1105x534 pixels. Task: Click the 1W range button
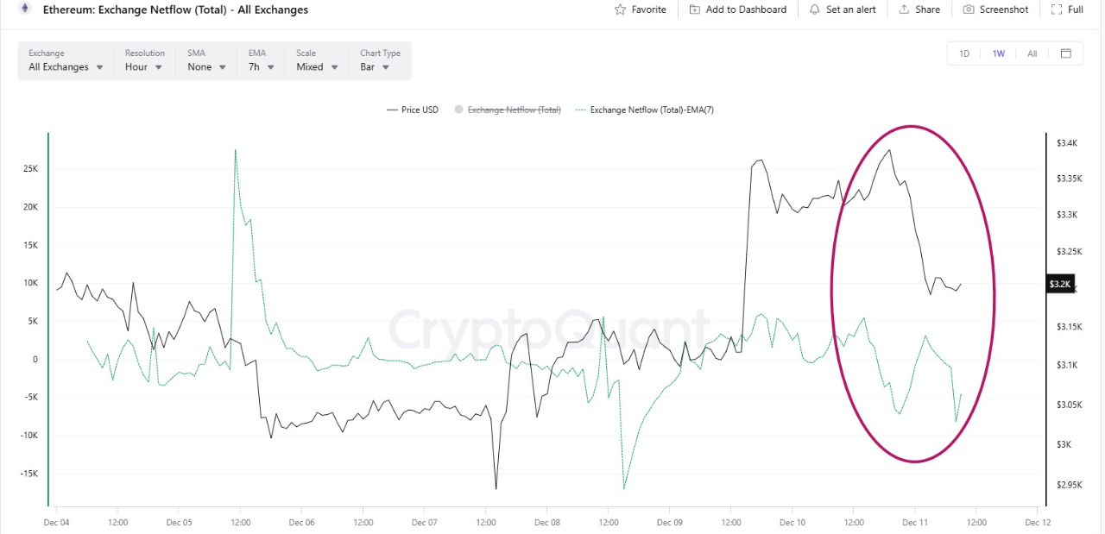pos(998,53)
